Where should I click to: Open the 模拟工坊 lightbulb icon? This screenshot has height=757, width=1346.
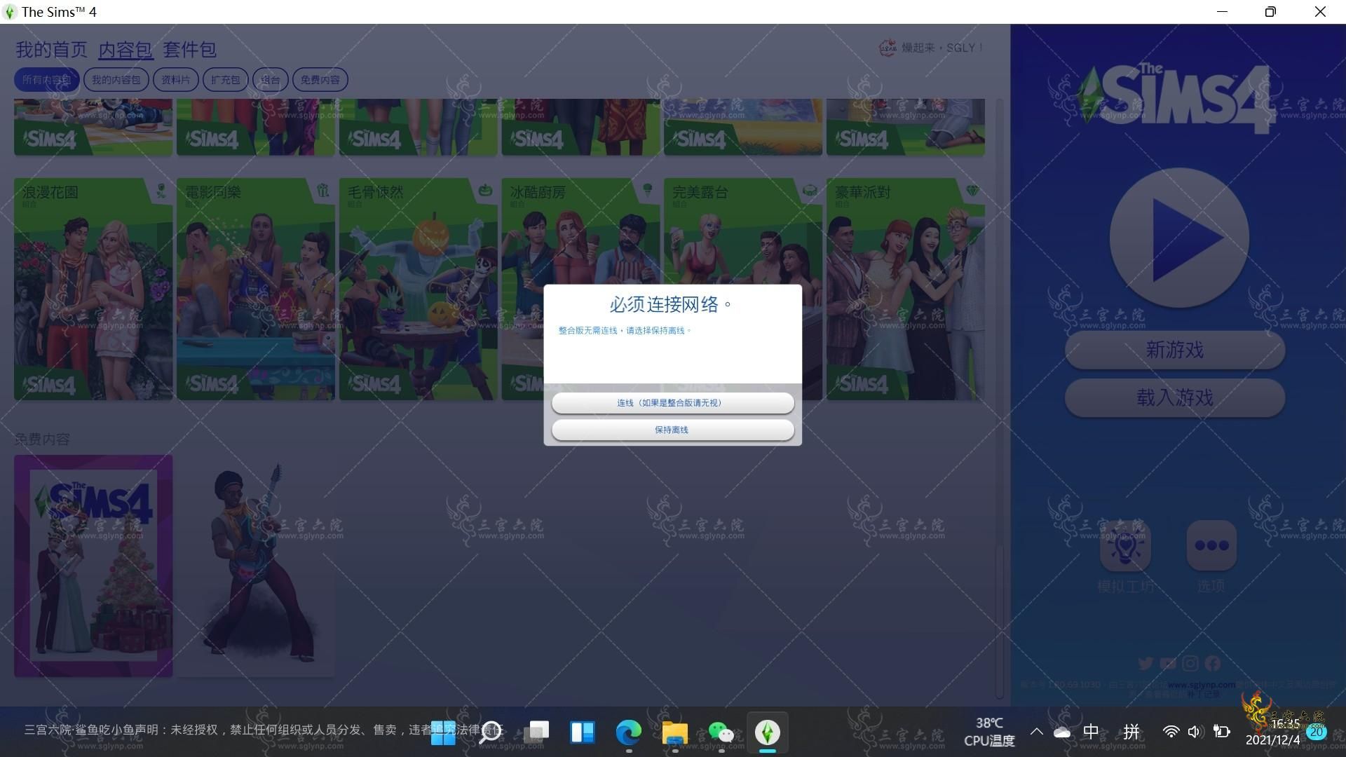point(1125,545)
